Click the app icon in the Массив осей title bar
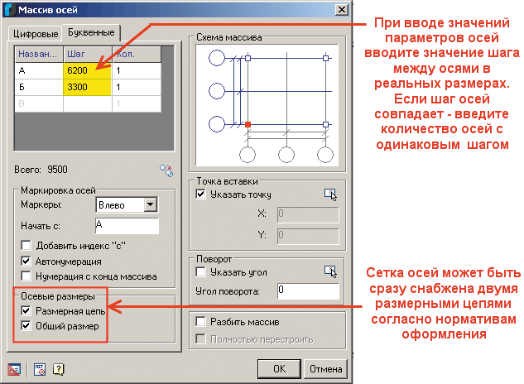 click(10, 9)
